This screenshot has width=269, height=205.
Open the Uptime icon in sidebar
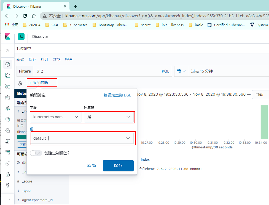[8, 163]
